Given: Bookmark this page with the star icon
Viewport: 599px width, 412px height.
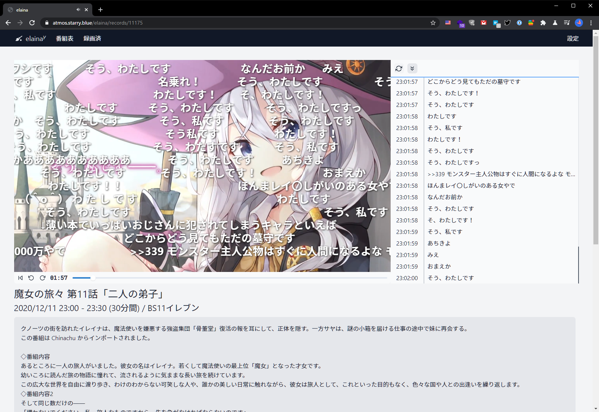Looking at the screenshot, I should (433, 23).
